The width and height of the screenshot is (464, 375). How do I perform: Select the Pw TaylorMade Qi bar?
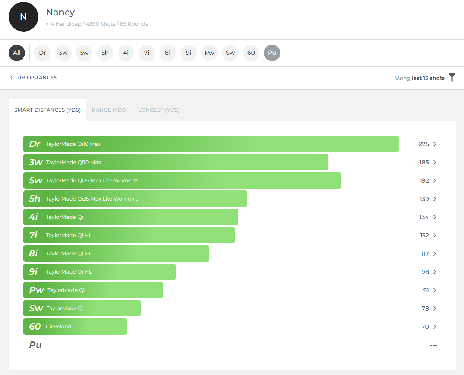(x=93, y=290)
